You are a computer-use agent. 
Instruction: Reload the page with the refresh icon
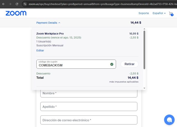tap(17, 4)
